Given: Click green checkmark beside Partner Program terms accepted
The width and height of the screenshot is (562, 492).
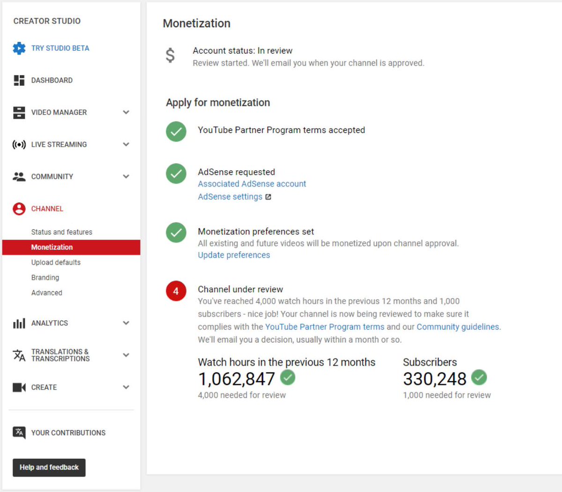Looking at the screenshot, I should (176, 132).
